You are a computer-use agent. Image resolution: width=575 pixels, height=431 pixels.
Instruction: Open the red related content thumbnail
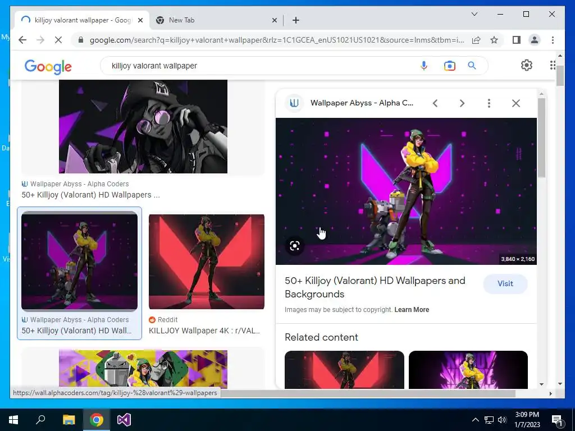[x=344, y=369]
